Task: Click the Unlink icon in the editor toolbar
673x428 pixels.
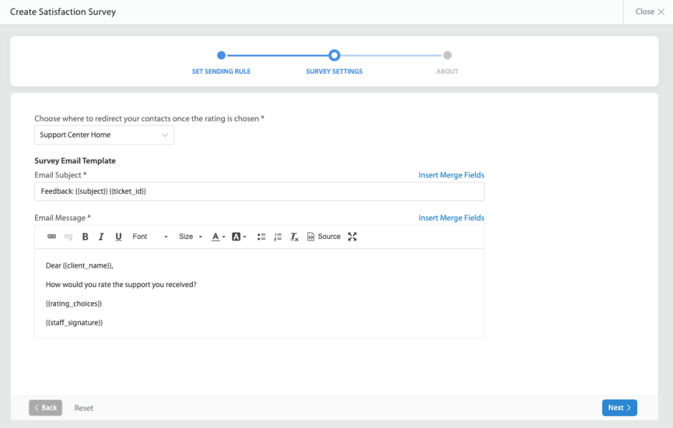Action: click(x=67, y=236)
